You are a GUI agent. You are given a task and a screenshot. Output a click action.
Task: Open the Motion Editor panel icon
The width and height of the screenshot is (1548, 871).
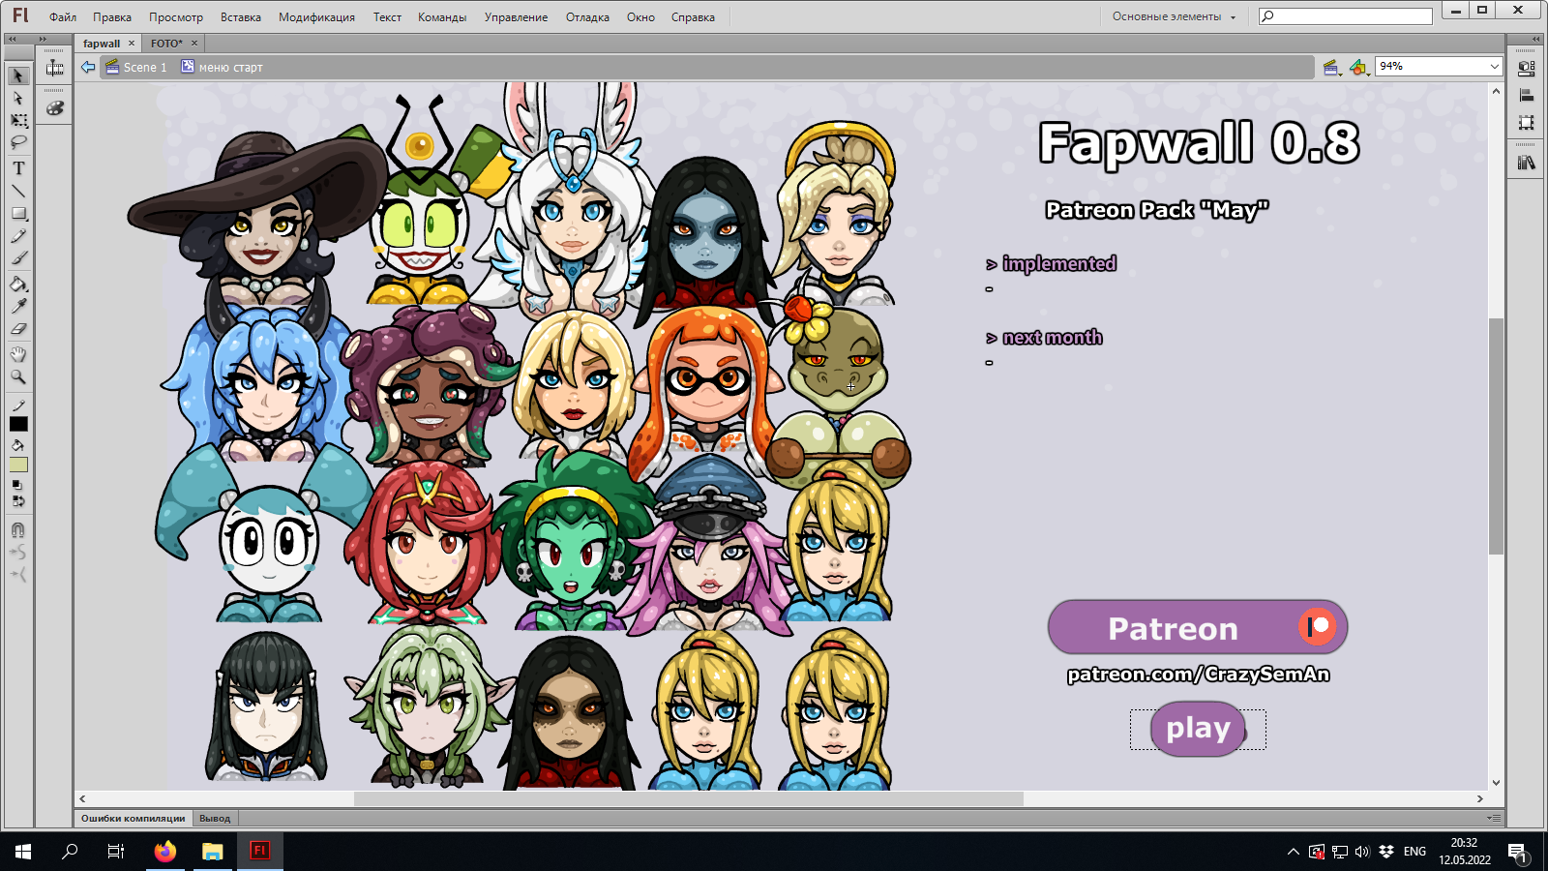coord(55,68)
